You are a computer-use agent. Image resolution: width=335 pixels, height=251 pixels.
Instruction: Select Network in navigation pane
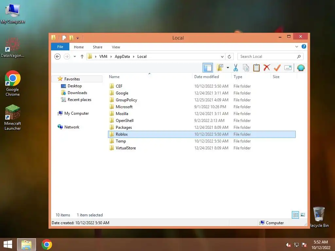[x=72, y=127]
